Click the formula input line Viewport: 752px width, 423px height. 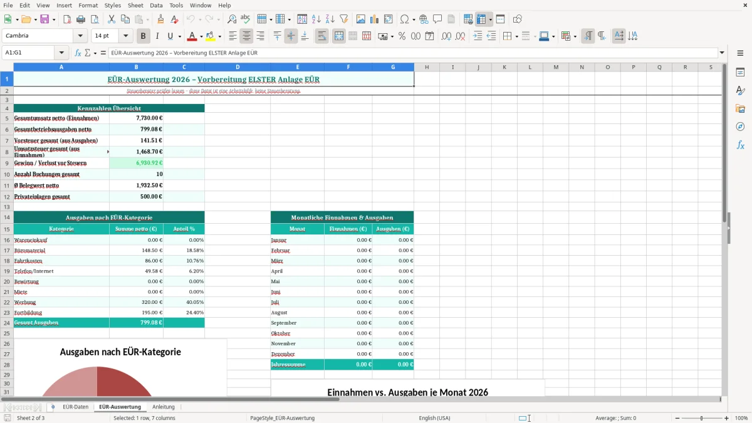point(413,53)
